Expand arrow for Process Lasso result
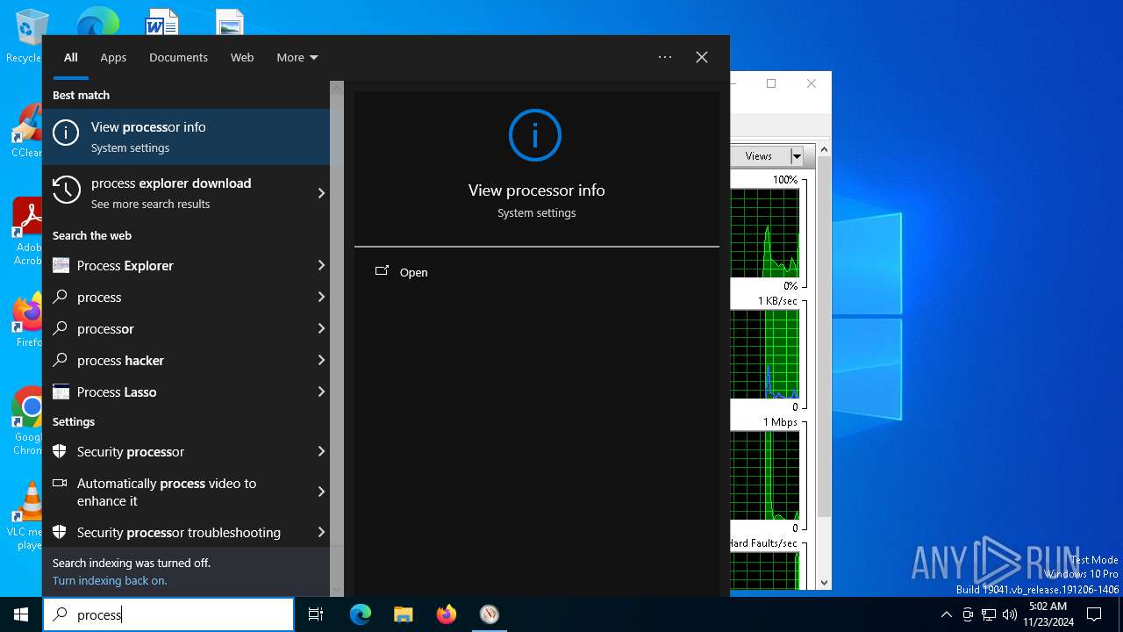Screen dimensions: 1123x632 [321, 391]
